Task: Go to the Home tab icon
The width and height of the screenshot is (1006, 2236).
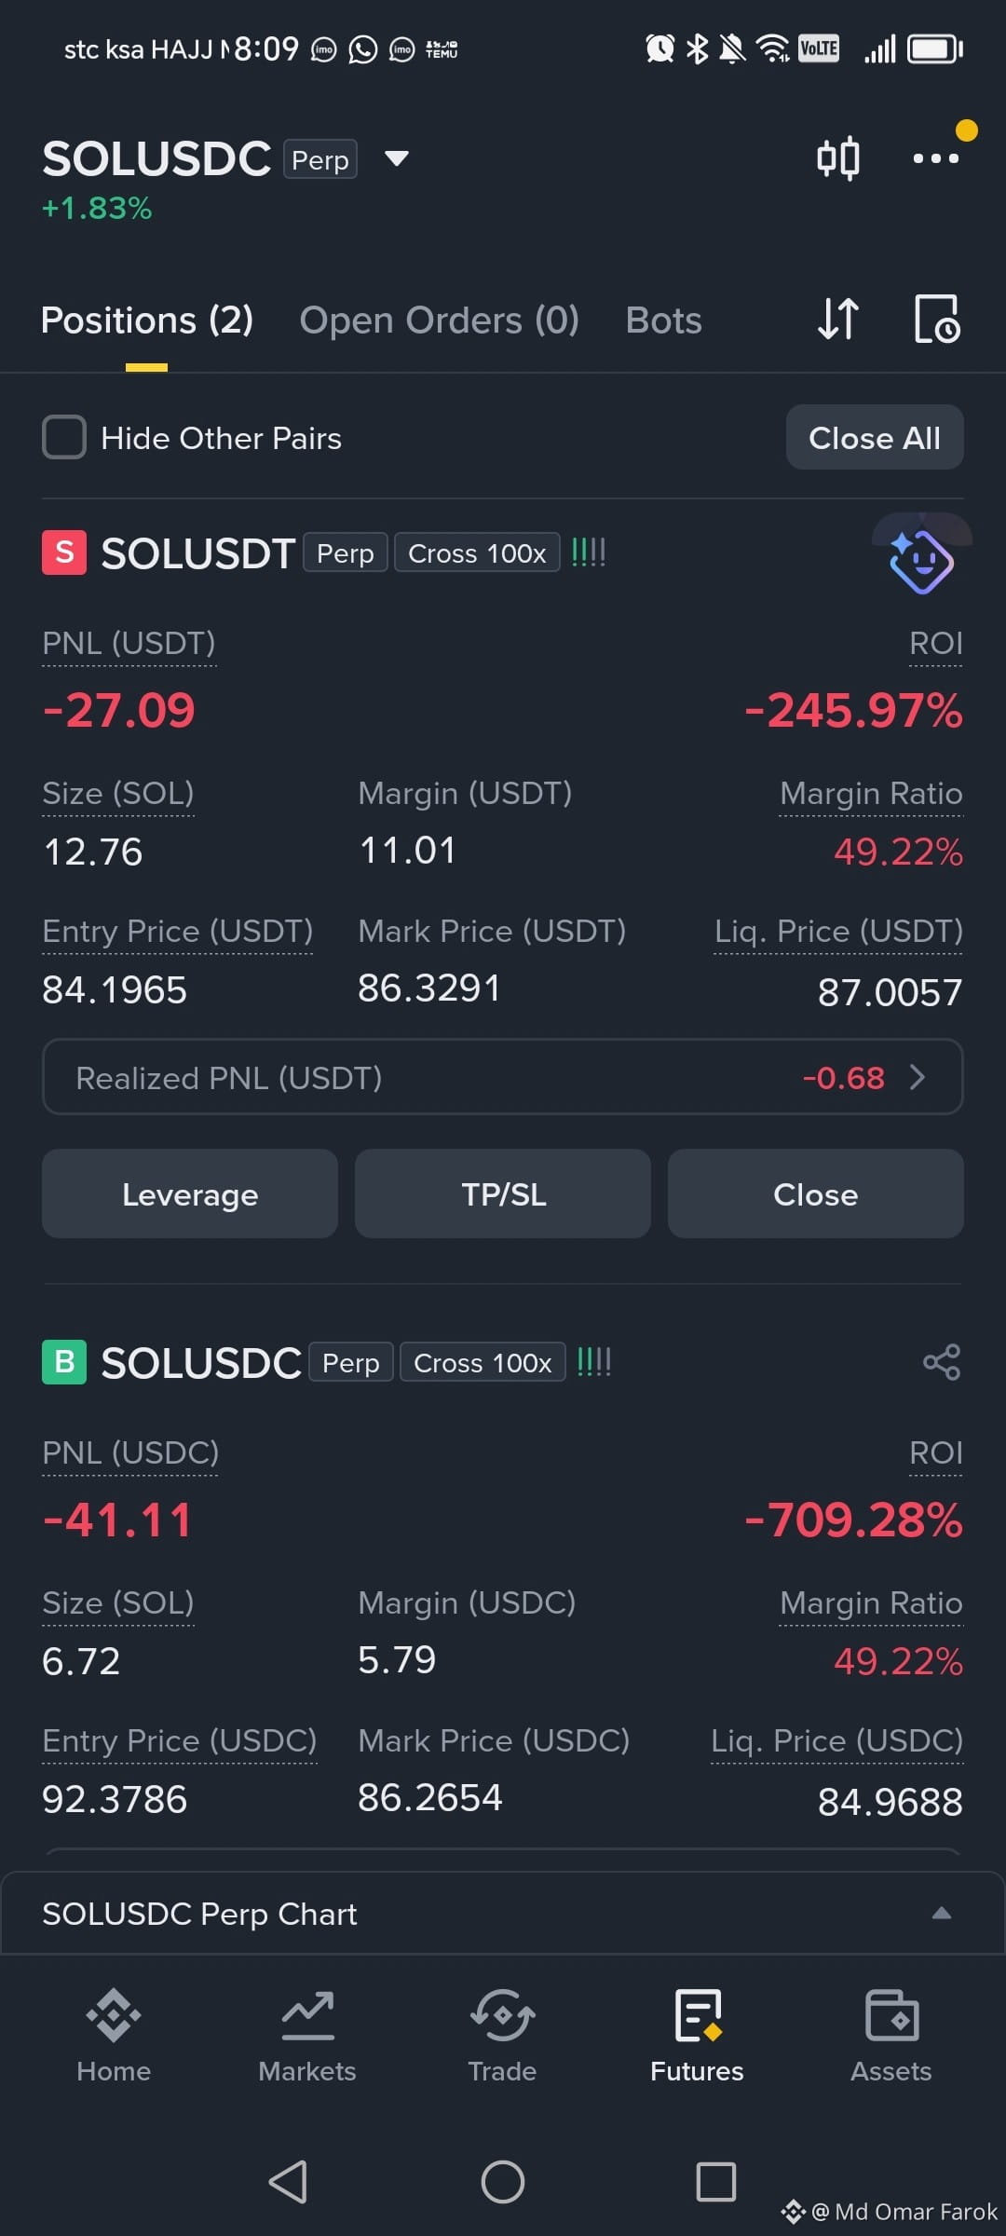Action: coord(114,2015)
